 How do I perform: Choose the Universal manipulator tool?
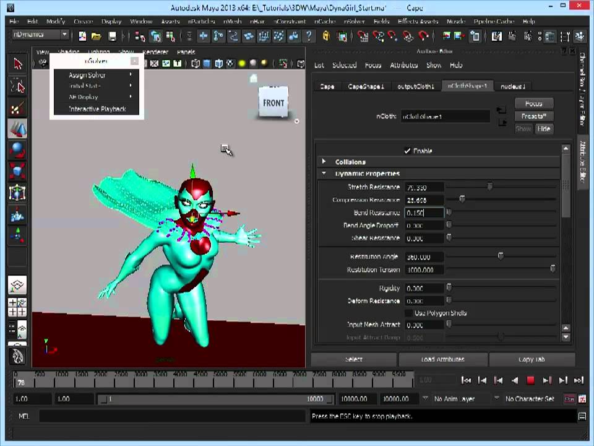click(x=17, y=193)
